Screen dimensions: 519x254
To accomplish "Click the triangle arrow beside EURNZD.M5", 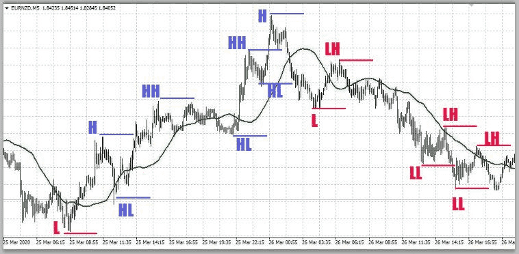I will click(7, 8).
